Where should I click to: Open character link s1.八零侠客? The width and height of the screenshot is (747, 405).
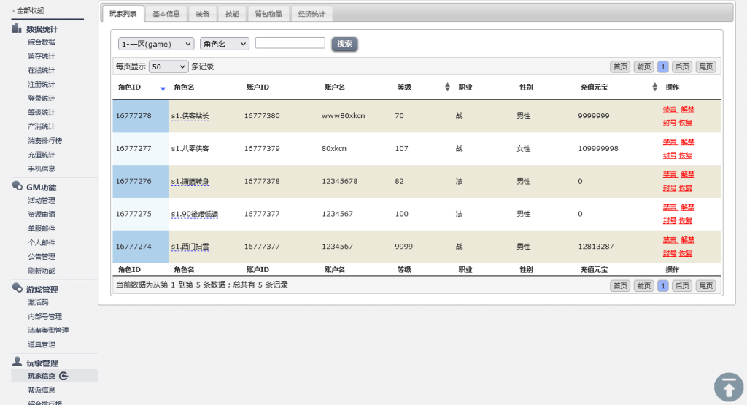coord(190,149)
